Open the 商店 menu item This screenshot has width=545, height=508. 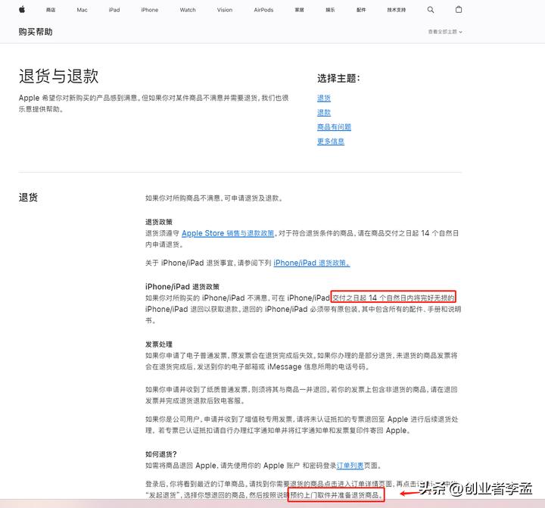(51, 10)
